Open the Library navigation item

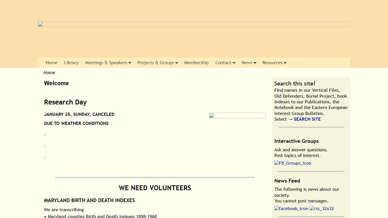coord(71,63)
